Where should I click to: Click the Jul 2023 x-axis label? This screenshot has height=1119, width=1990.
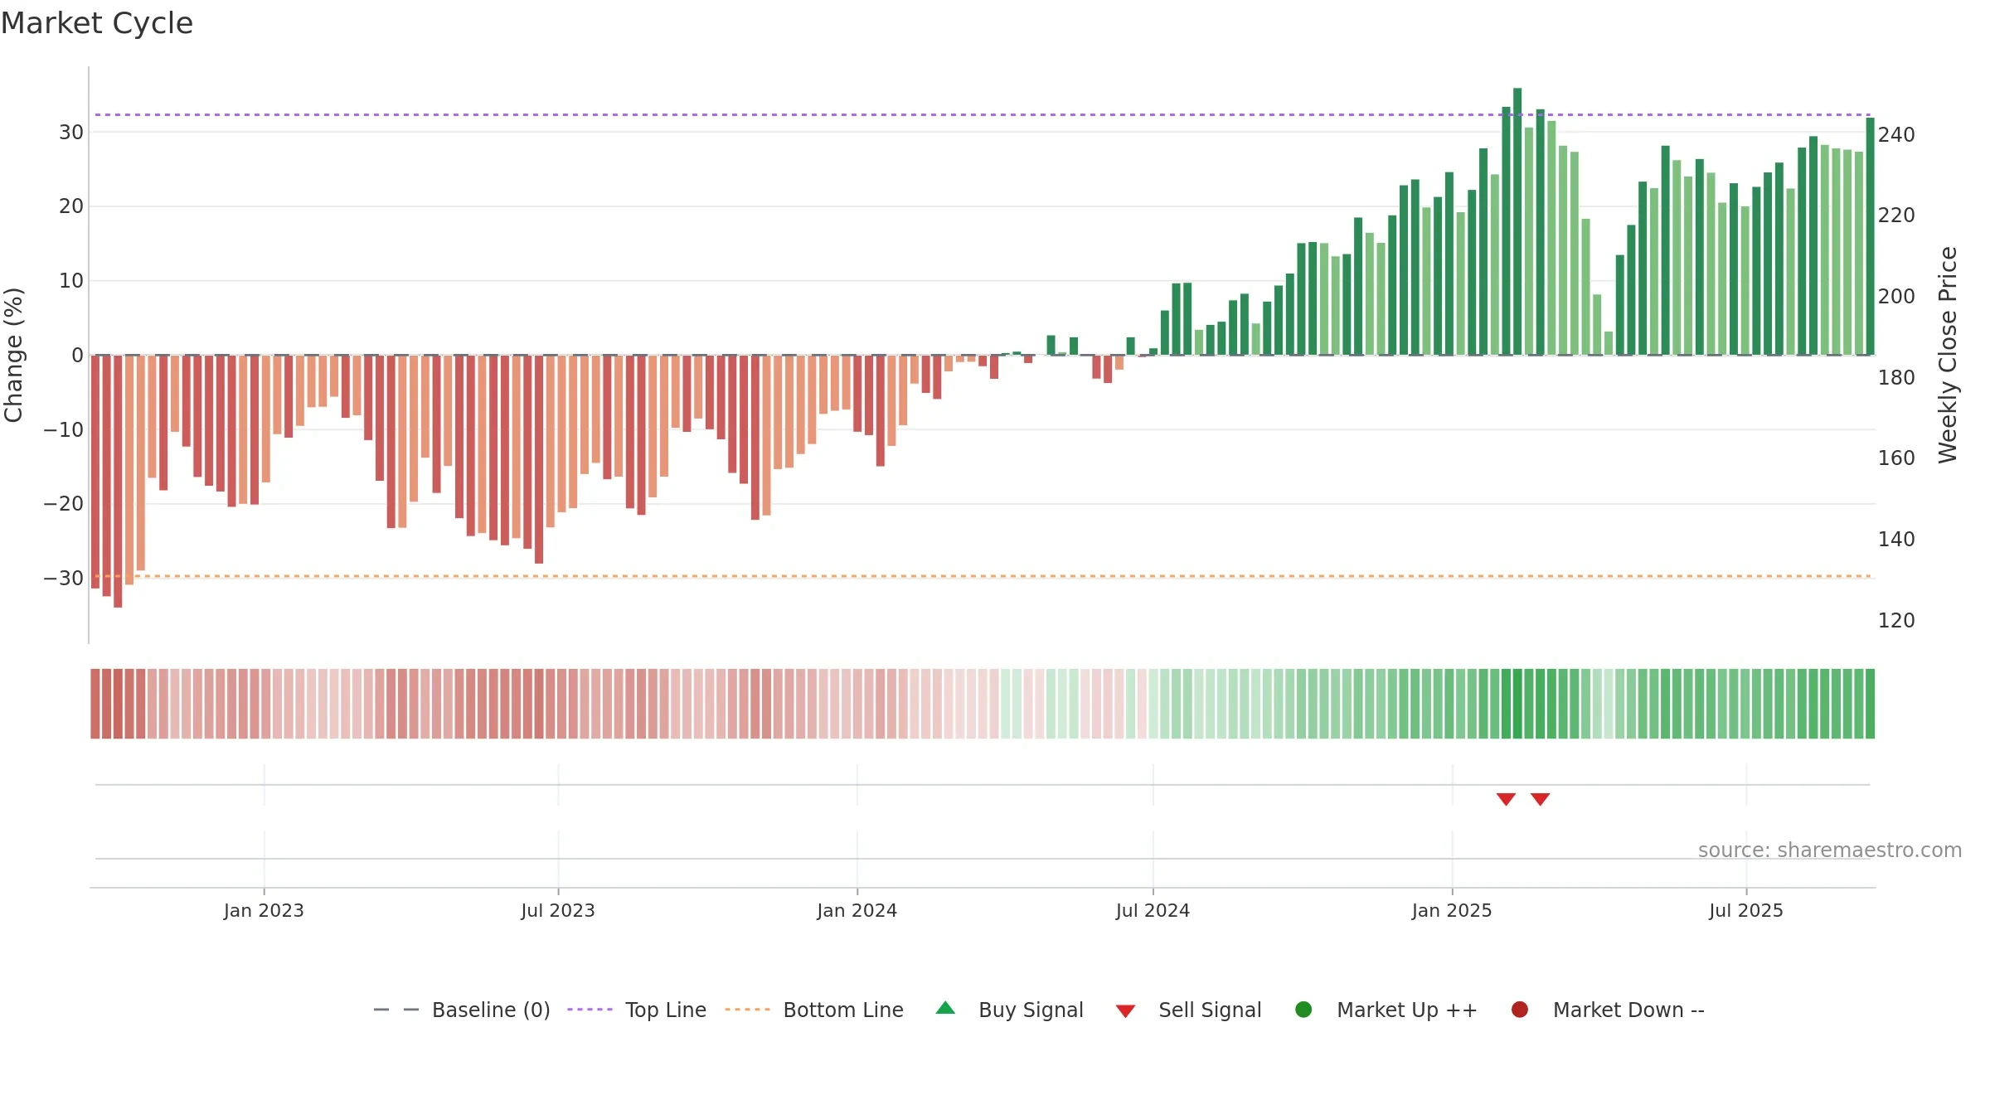pos(558,911)
